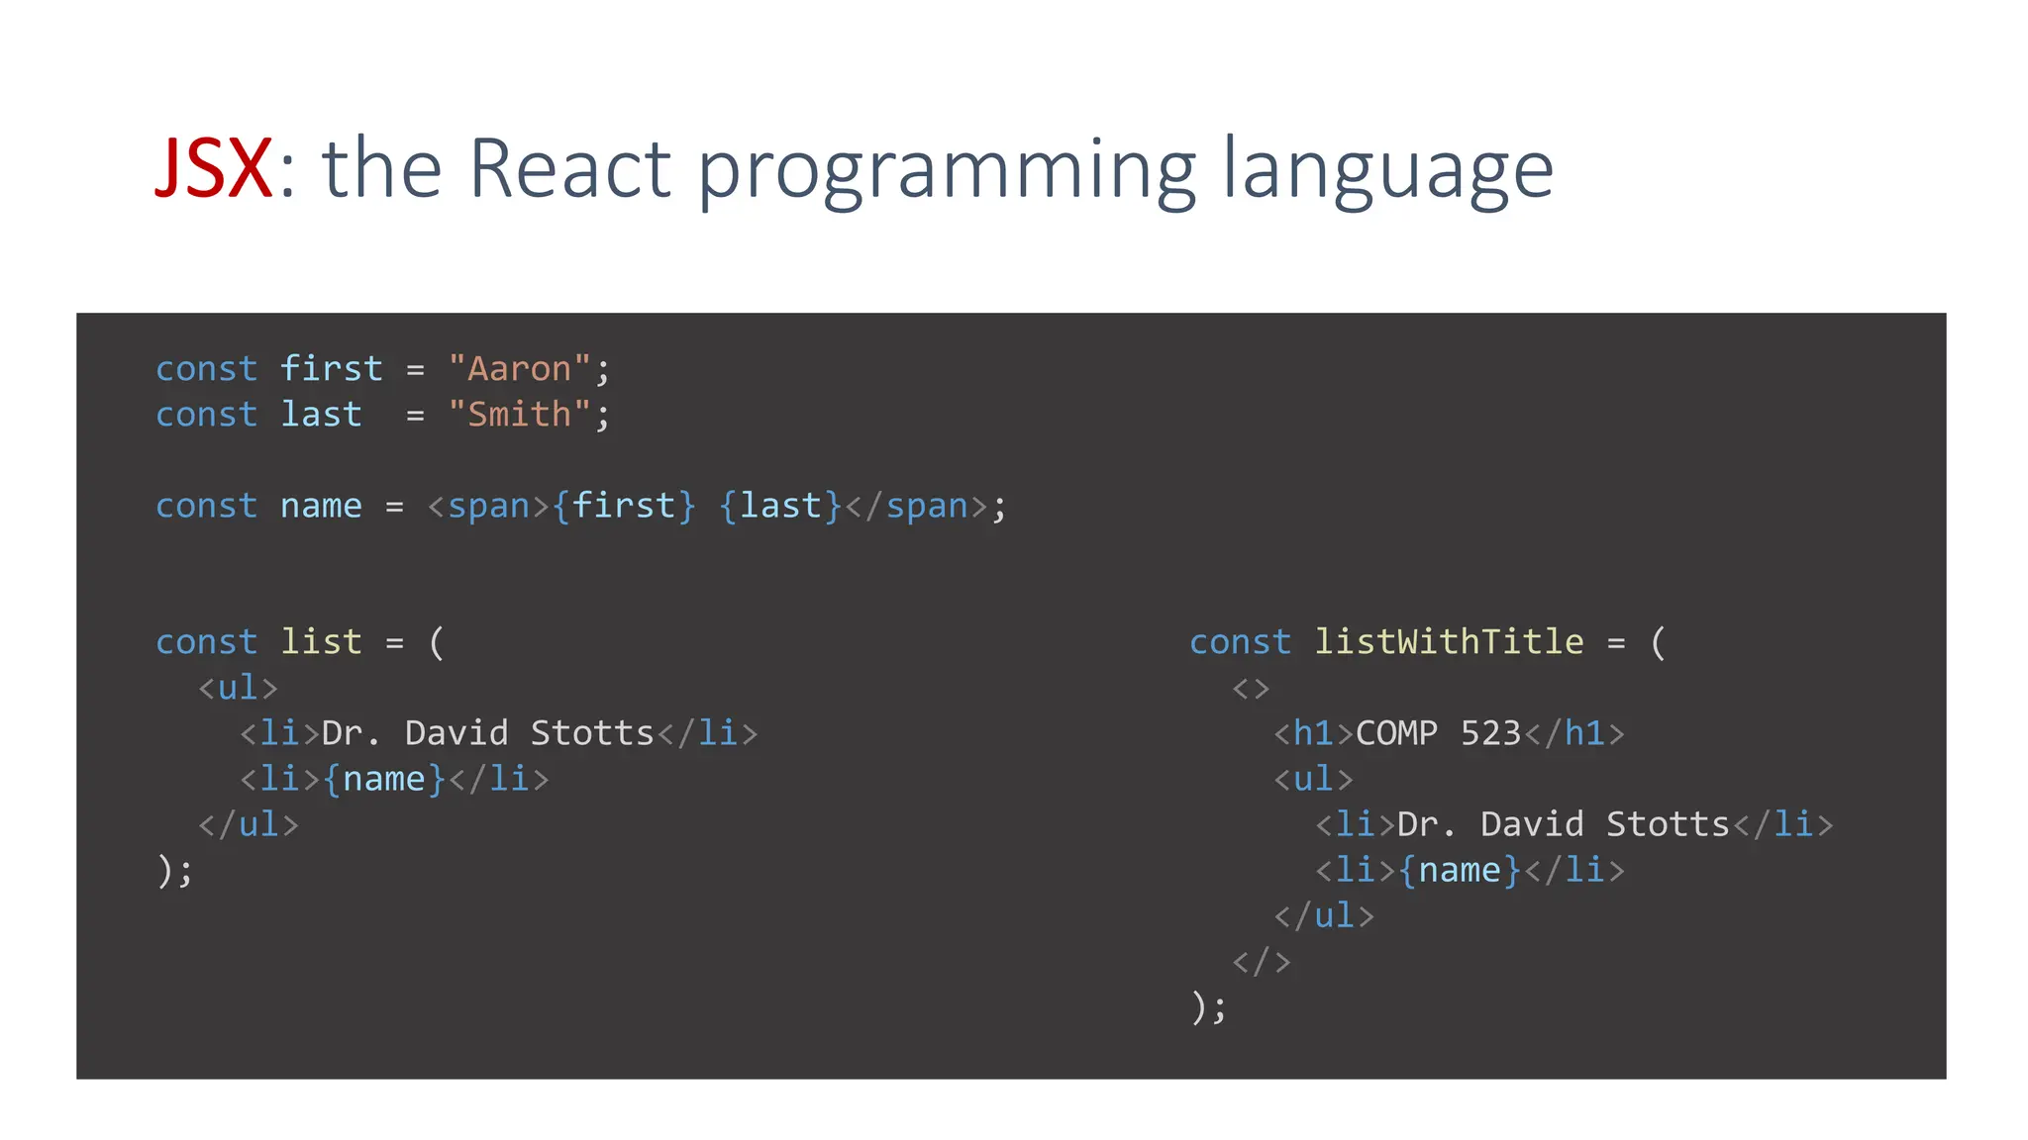Click the opening fragment tag <>
This screenshot has height=1140, width=2028.
point(1251,688)
